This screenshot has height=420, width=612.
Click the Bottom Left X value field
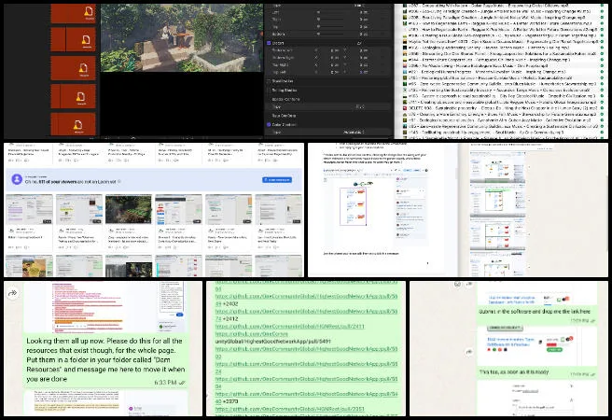click(335, 50)
